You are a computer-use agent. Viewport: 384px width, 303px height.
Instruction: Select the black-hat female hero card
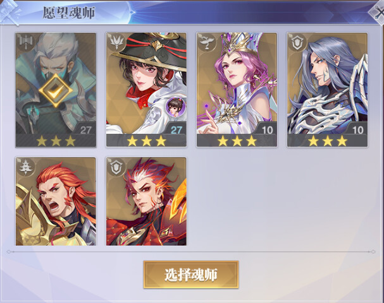[x=146, y=90]
